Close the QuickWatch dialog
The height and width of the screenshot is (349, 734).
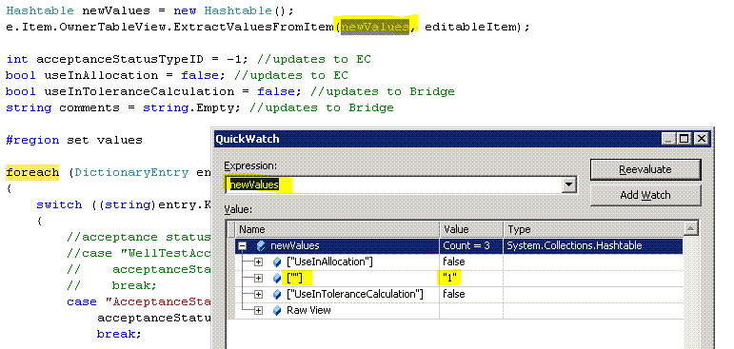coord(701,139)
